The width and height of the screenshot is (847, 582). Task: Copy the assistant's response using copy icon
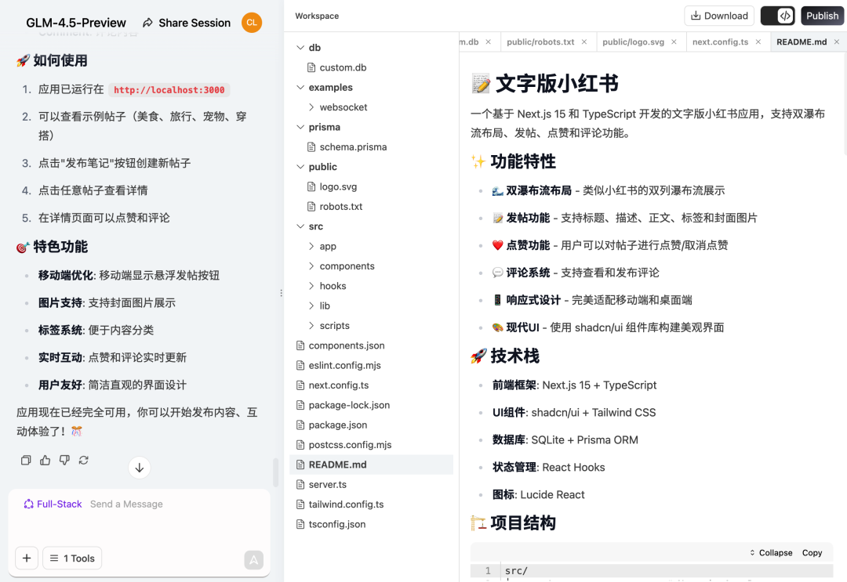(x=26, y=460)
